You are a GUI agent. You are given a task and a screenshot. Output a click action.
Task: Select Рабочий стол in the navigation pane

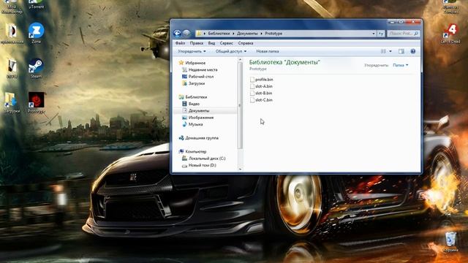(201, 77)
